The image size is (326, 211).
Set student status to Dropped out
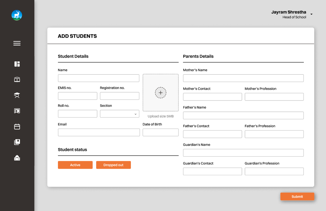[x=113, y=165]
